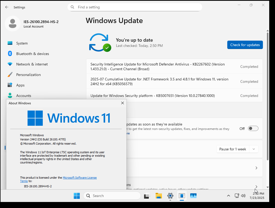Open the Advanced options row chevron
This screenshot has height=208, width=275.
coord(256,187)
